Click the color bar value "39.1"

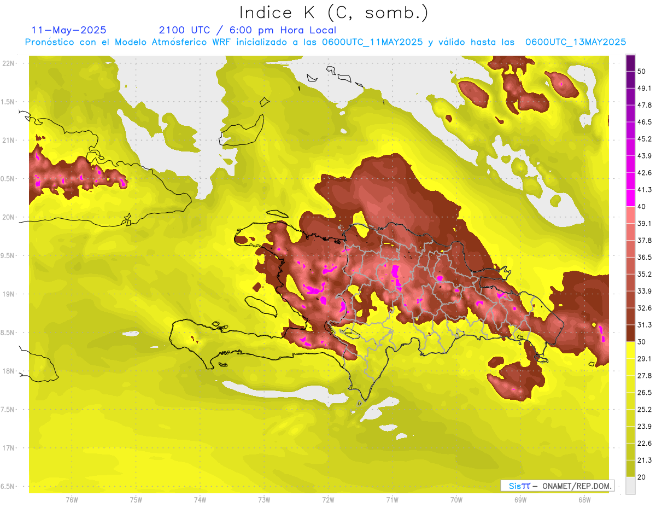pyautogui.click(x=645, y=223)
